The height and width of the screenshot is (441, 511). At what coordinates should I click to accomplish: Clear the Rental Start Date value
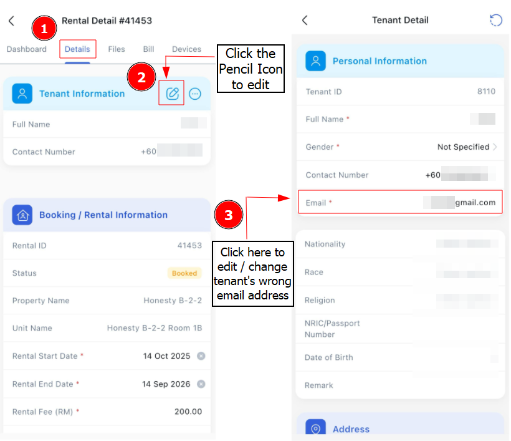[x=201, y=356]
